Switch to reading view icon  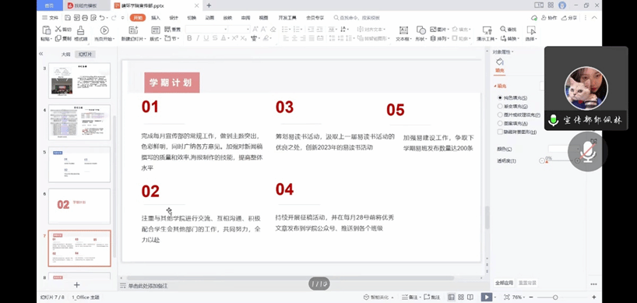click(x=470, y=298)
